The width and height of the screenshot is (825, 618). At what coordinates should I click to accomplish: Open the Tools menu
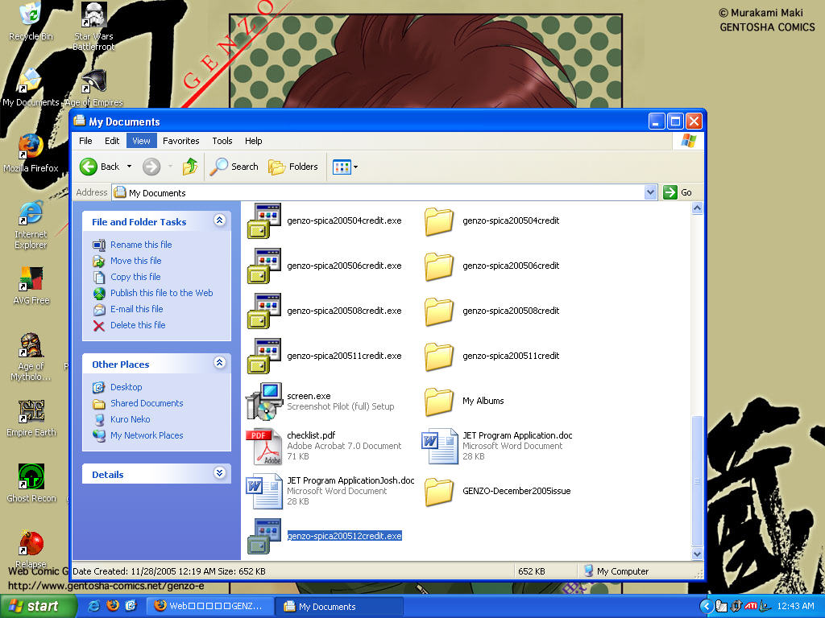[x=222, y=141]
